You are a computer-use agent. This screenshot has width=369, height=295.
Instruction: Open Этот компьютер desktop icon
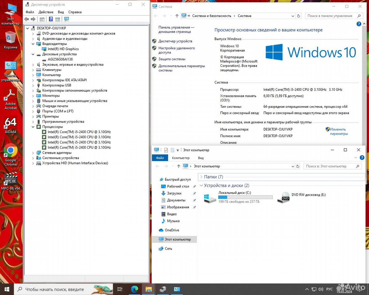(x=11, y=14)
